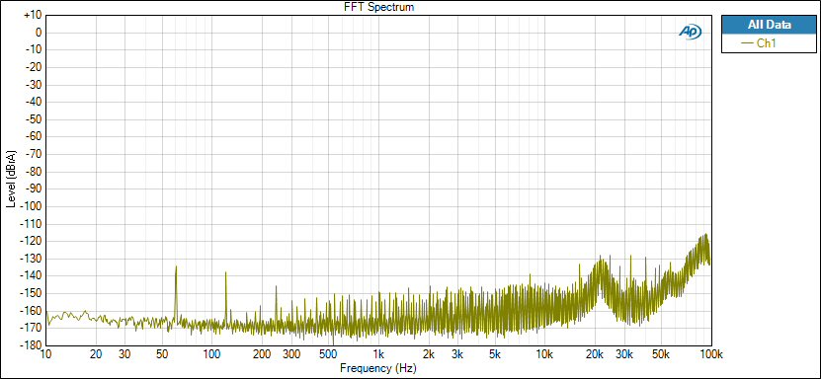Click the AP logo in graph corner

(690, 32)
